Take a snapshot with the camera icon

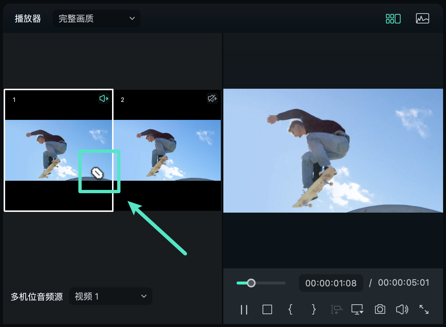point(380,310)
